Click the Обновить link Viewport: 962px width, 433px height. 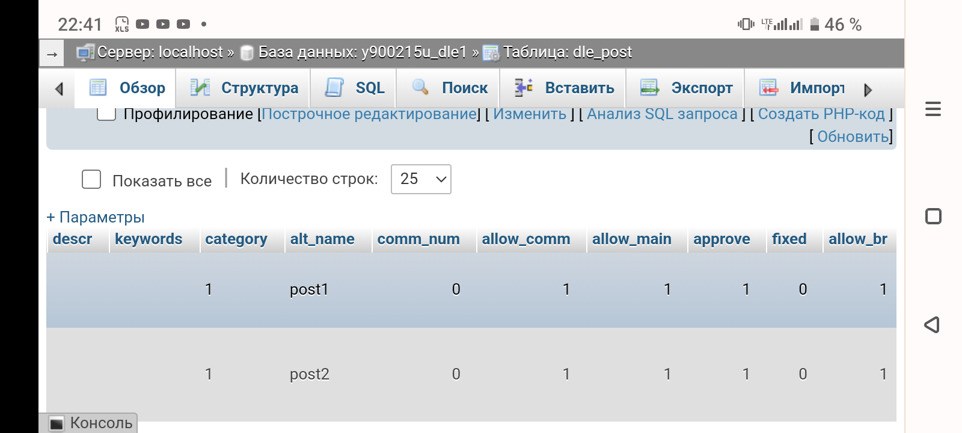pyautogui.click(x=853, y=137)
